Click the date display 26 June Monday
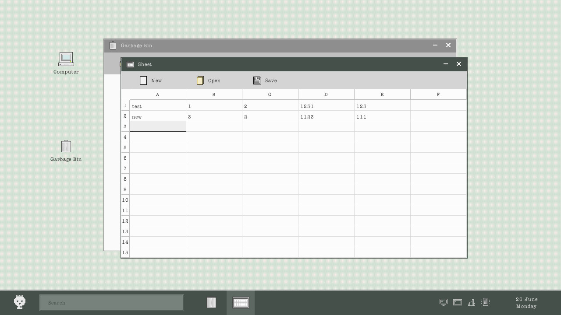The image size is (561, 315). pos(526,303)
